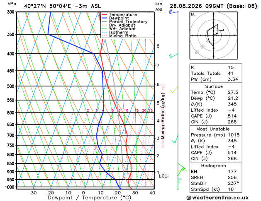
Task: Click the Surface Dewp value 21.2
Action: 233,98
